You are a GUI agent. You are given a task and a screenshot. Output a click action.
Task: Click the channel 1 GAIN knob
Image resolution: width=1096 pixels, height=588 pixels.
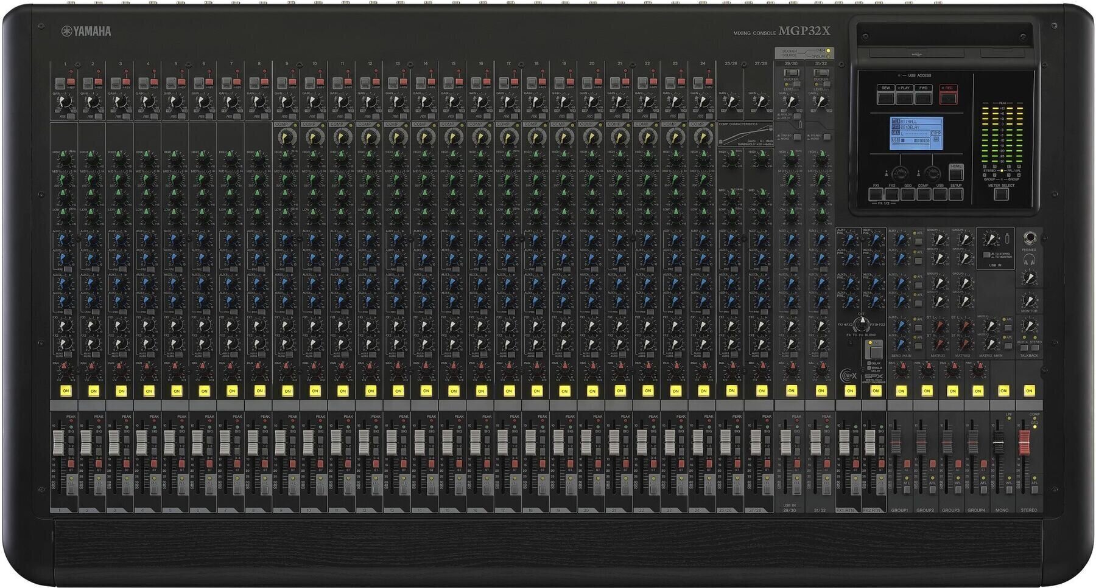(x=64, y=102)
